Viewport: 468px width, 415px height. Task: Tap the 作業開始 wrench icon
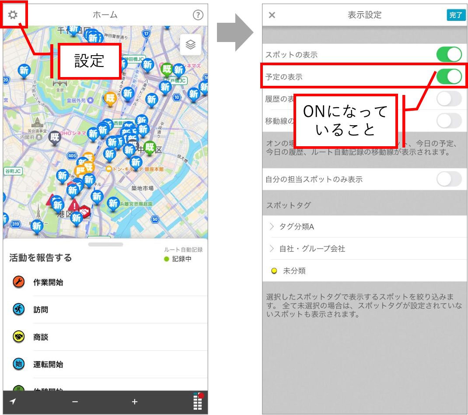tap(18, 282)
